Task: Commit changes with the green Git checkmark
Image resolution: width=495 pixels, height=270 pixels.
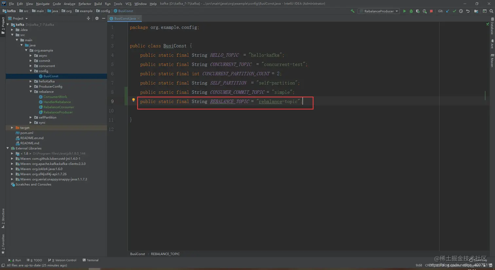Action: point(454,11)
